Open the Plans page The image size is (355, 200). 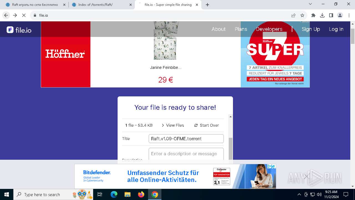tap(241, 29)
